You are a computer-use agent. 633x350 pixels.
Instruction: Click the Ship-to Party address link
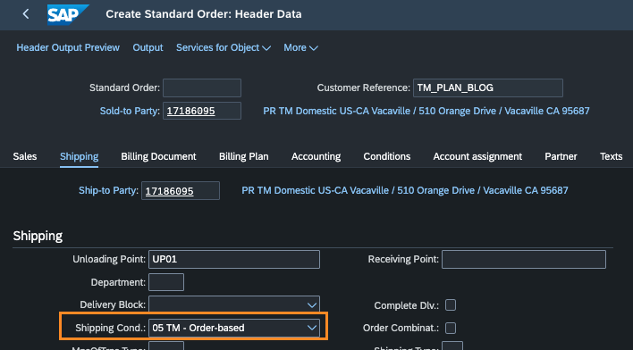tap(404, 190)
